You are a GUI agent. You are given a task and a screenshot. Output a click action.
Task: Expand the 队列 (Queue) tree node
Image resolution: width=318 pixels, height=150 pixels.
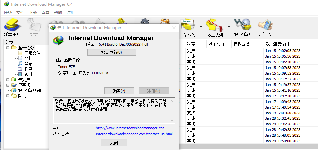[8, 96]
